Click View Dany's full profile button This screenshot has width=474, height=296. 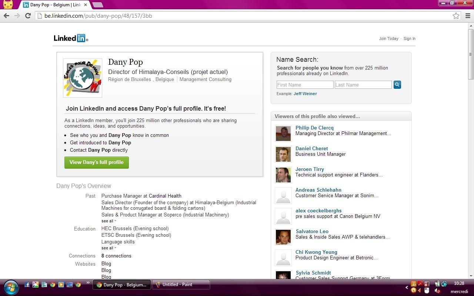coord(97,162)
